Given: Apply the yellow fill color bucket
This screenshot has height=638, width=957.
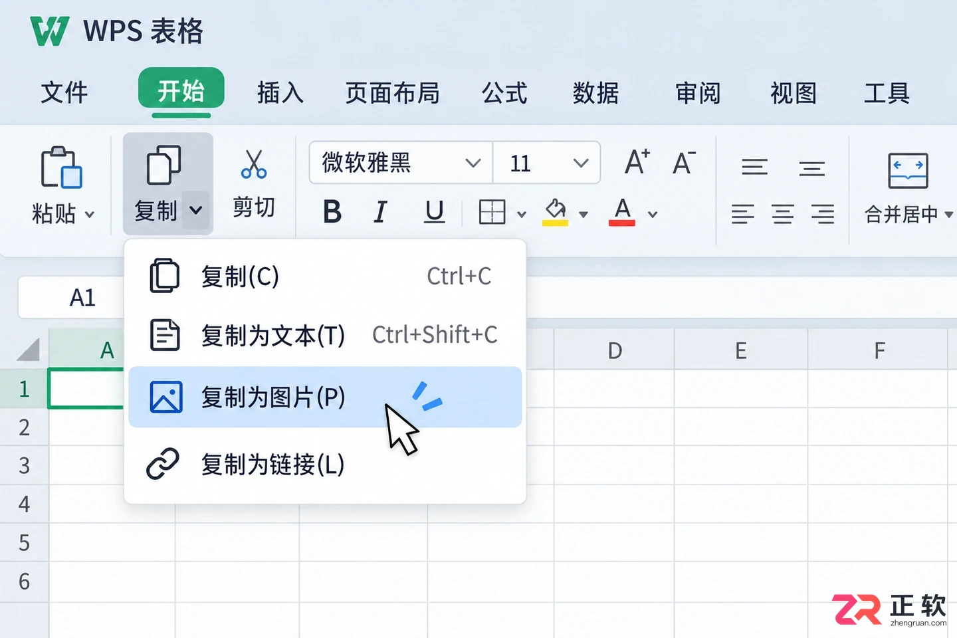Looking at the screenshot, I should pos(556,213).
